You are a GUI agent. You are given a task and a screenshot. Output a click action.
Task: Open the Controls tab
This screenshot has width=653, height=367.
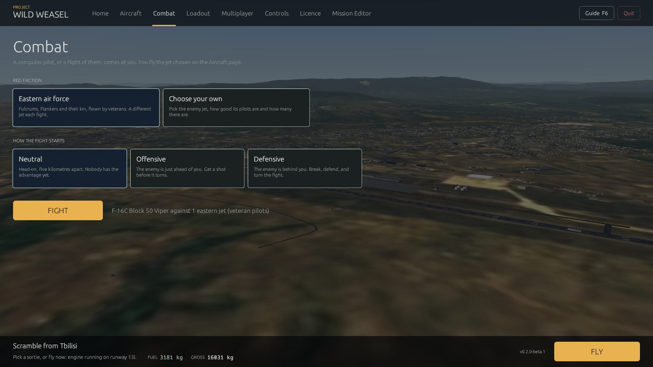click(x=276, y=13)
